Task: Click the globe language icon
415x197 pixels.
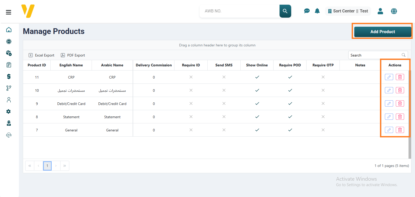Action: tap(394, 11)
